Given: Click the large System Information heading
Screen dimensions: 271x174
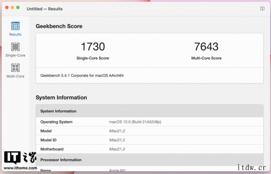Looking at the screenshot, I should coord(61,97).
